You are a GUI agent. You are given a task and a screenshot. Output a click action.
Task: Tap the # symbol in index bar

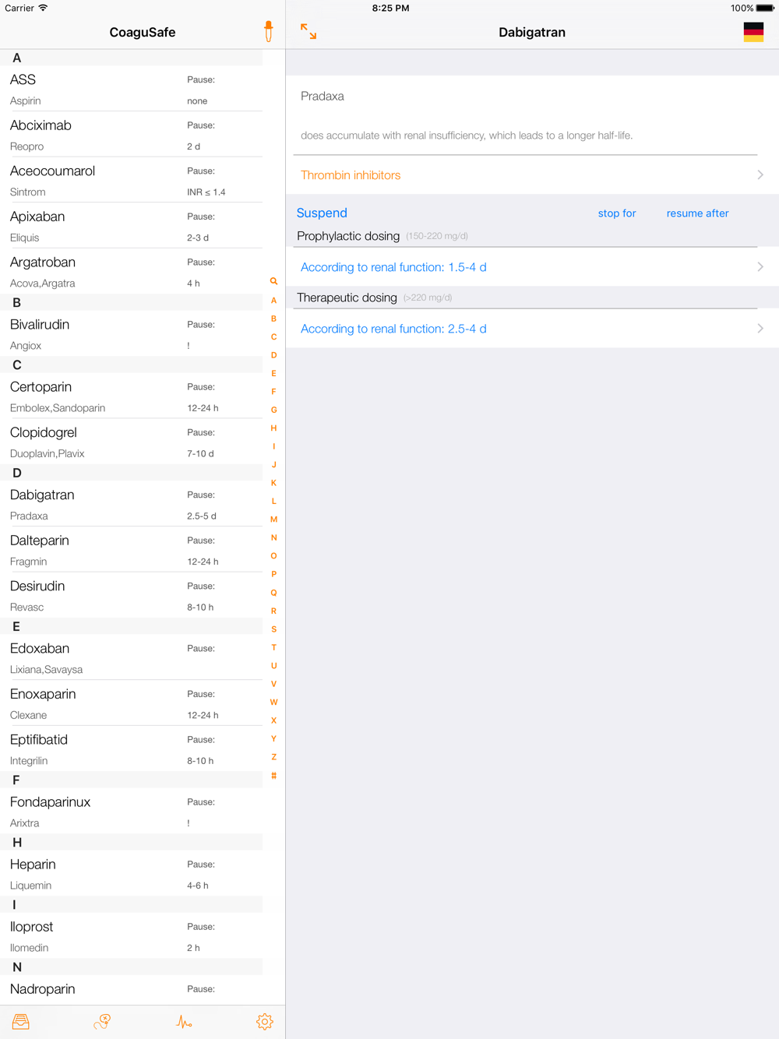(x=273, y=776)
